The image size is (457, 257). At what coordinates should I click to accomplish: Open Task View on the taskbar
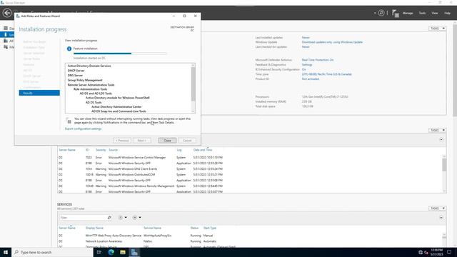[x=99, y=252]
